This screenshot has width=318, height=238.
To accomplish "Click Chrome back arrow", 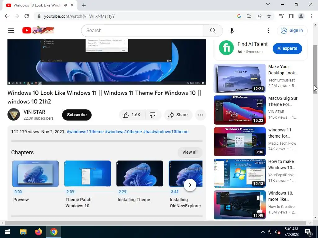I will click(x=7, y=16).
